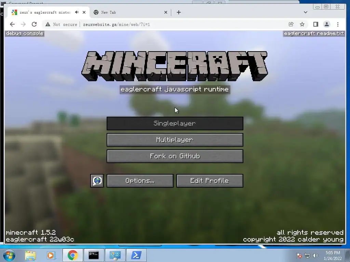The height and width of the screenshot is (262, 350).
Task: Open the network tray icon
Action: [x=307, y=256]
